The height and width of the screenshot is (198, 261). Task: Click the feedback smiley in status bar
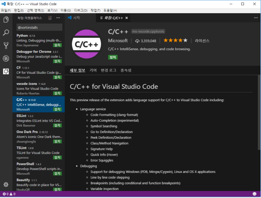point(254,194)
